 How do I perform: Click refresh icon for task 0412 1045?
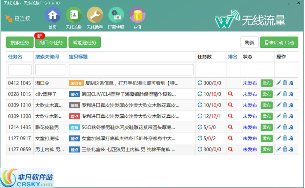click(x=200, y=83)
